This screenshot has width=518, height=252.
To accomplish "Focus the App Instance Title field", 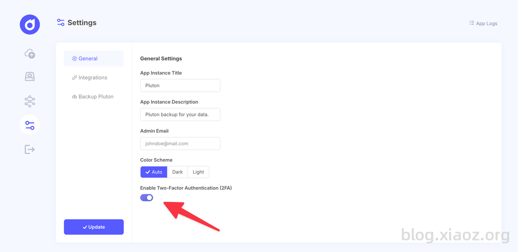I will (x=180, y=85).
